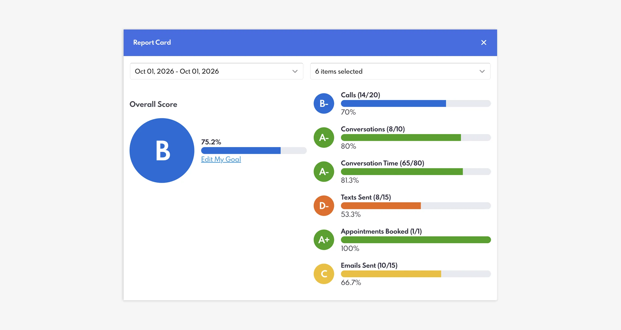Click the 80% value under Conversations
This screenshot has height=330, width=621.
[x=349, y=146]
